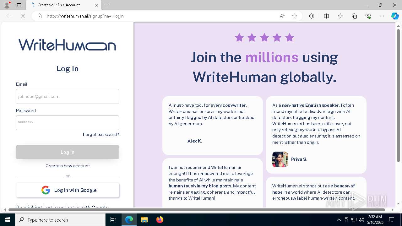The width and height of the screenshot is (402, 226).
Task: Click the fifth purple rating star
Action: coord(290,38)
